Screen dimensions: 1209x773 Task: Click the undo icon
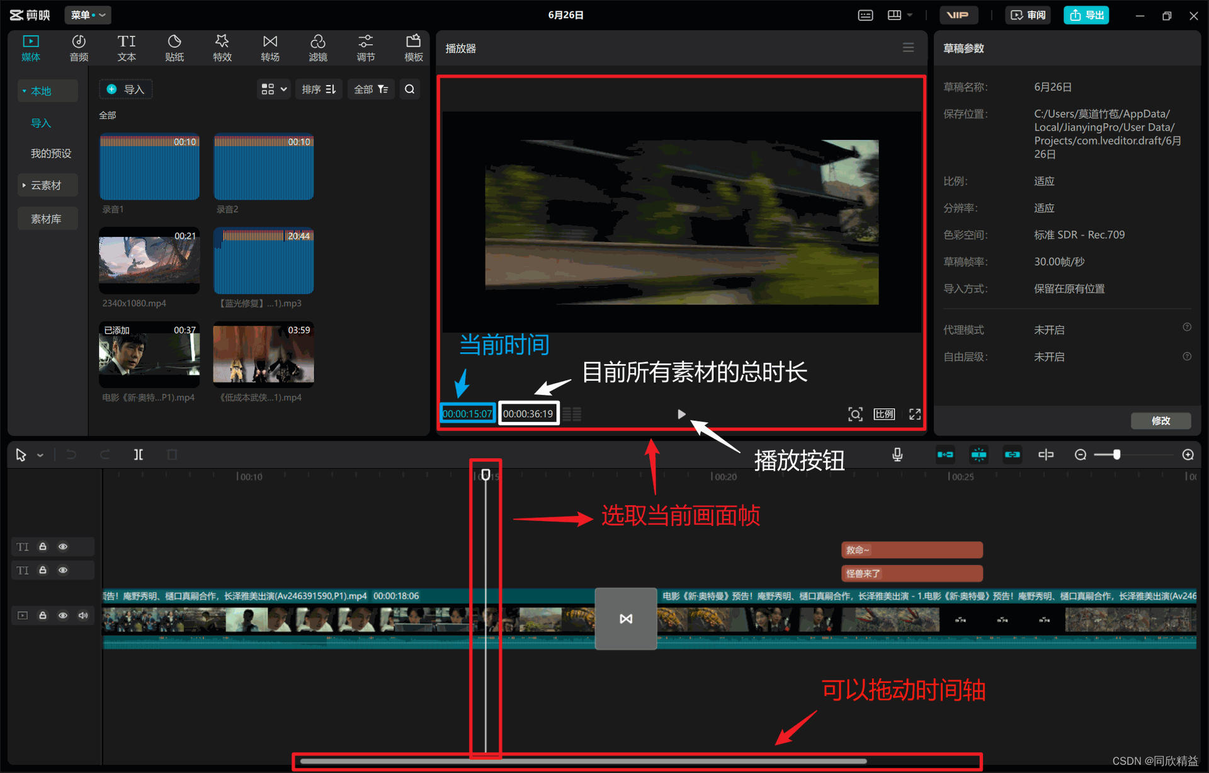71,455
